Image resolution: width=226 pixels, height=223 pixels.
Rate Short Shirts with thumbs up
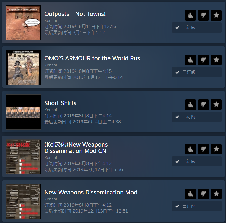click(191, 105)
